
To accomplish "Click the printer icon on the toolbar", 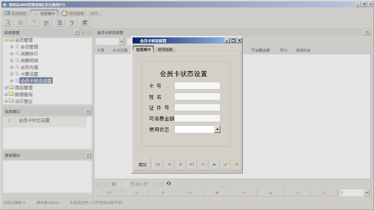I will 85,22.
